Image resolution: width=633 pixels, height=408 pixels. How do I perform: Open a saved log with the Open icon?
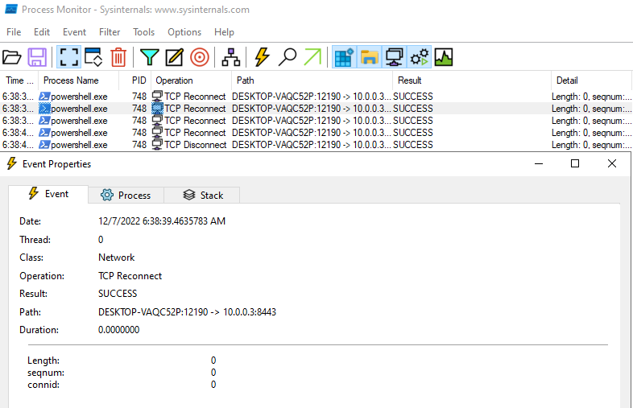point(12,57)
